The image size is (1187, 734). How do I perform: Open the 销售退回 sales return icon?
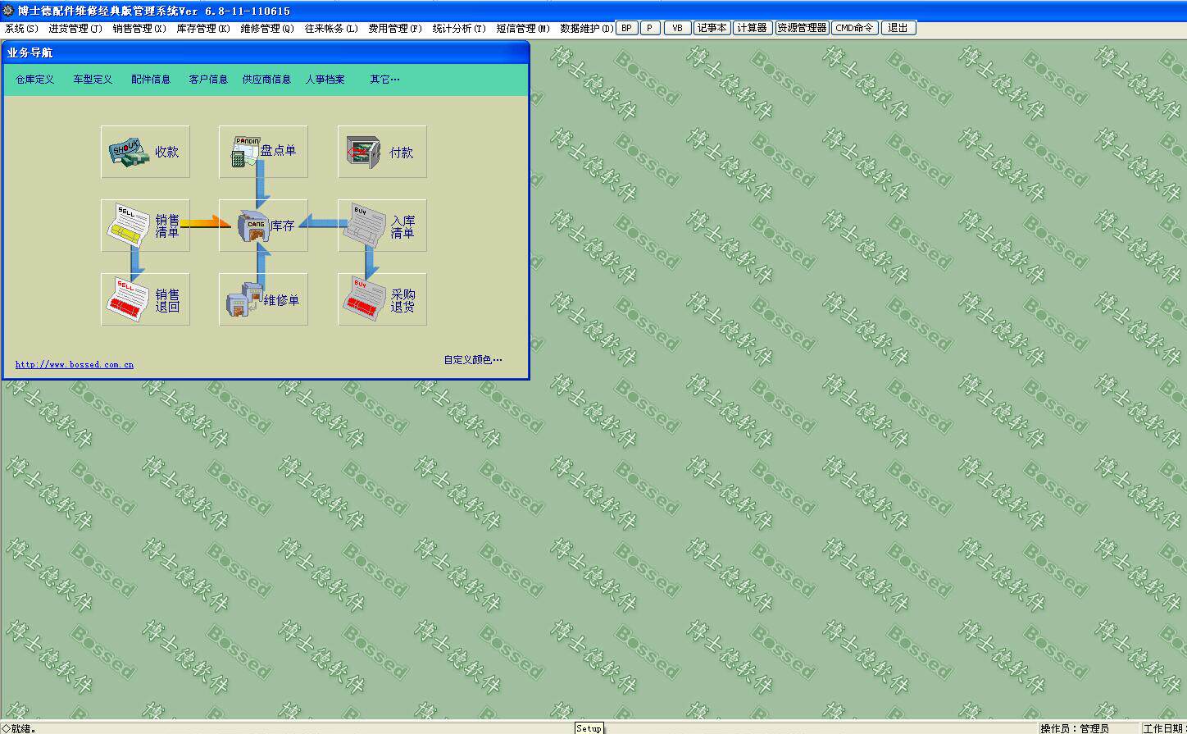tap(145, 299)
